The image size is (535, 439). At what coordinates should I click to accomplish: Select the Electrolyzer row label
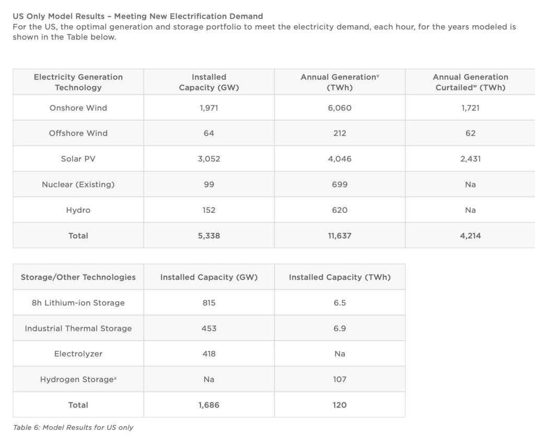pyautogui.click(x=78, y=354)
